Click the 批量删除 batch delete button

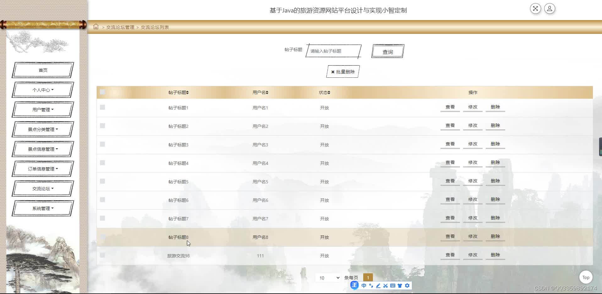(343, 72)
